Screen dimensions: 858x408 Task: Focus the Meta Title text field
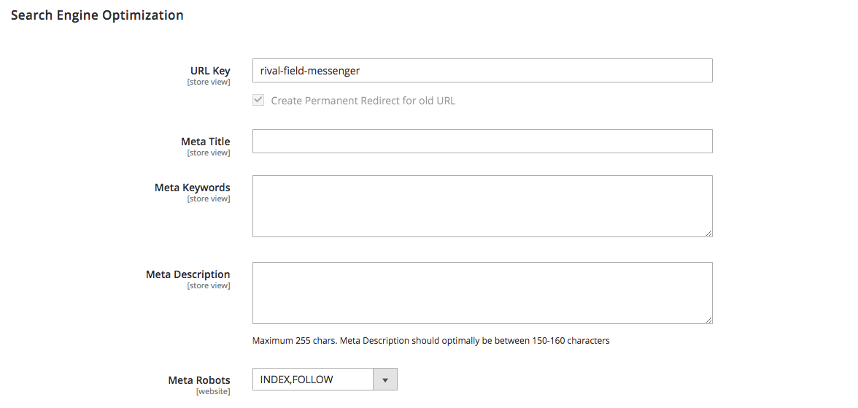tap(482, 142)
